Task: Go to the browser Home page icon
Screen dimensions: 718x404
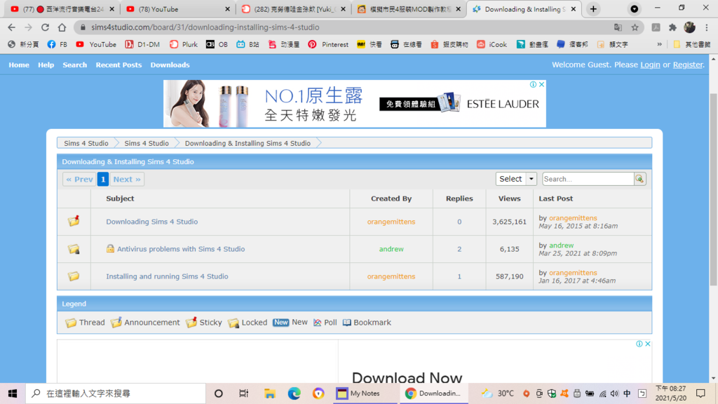Action: tap(62, 27)
